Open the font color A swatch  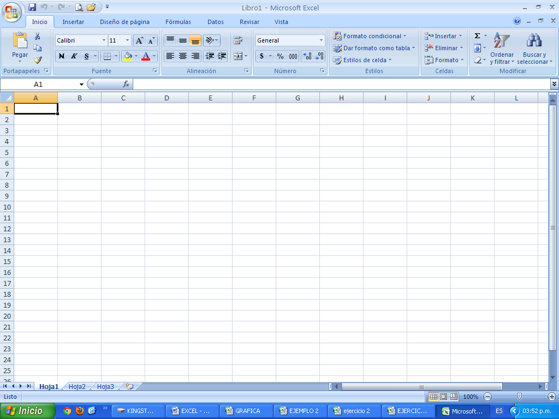coord(147,56)
